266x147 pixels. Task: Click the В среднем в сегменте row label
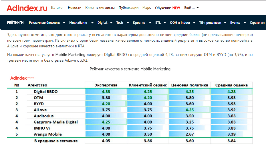[56, 141]
